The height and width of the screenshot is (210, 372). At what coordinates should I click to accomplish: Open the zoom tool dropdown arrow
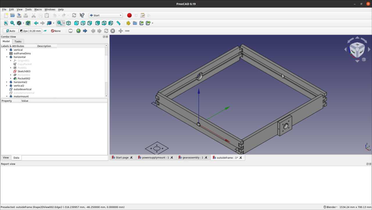point(64,23)
